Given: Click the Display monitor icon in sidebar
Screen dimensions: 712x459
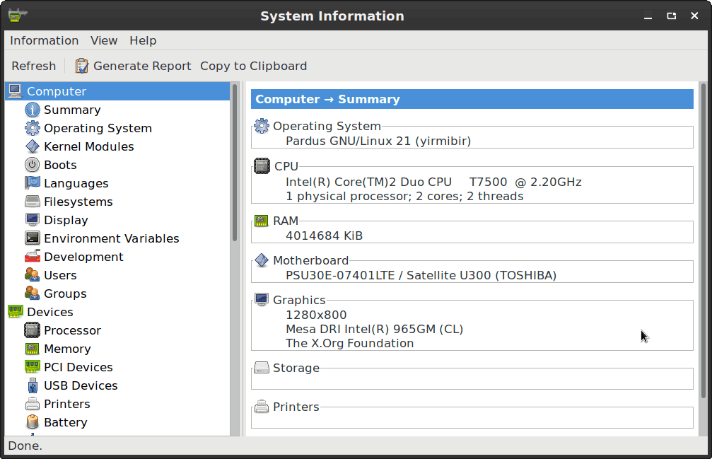Looking at the screenshot, I should 33,220.
